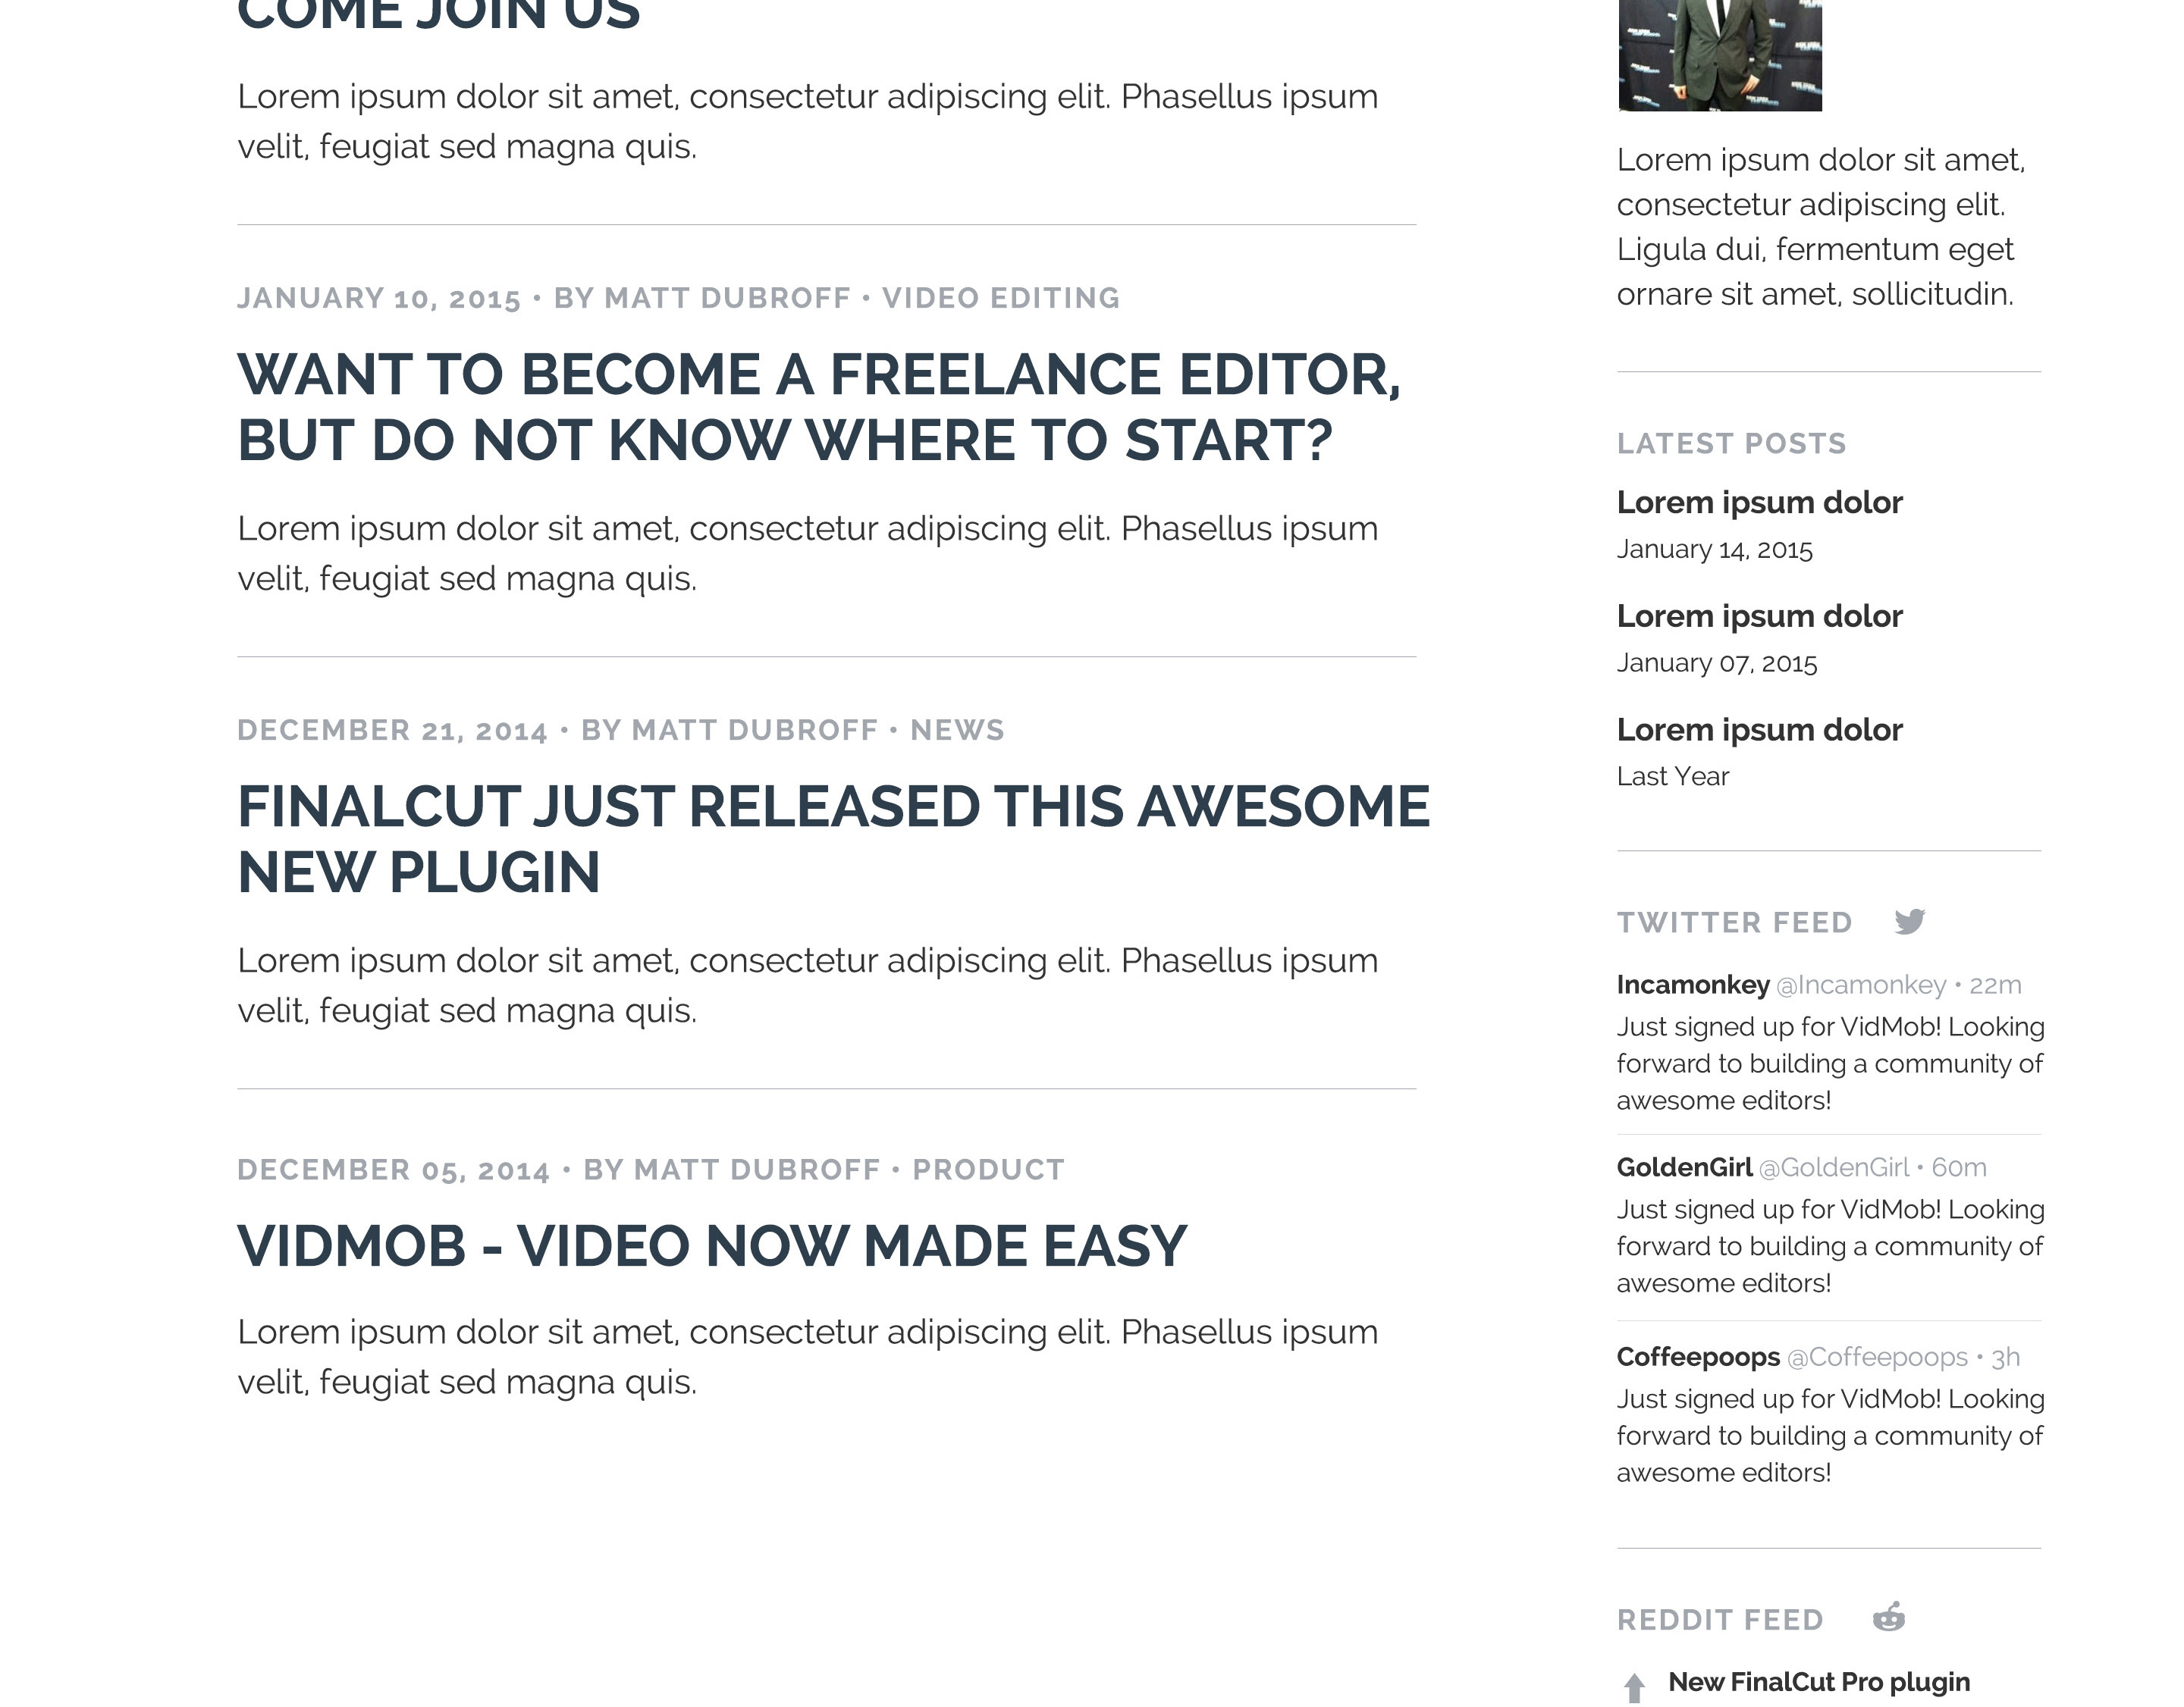Click the 22m tweet timestamp

coord(1995,985)
